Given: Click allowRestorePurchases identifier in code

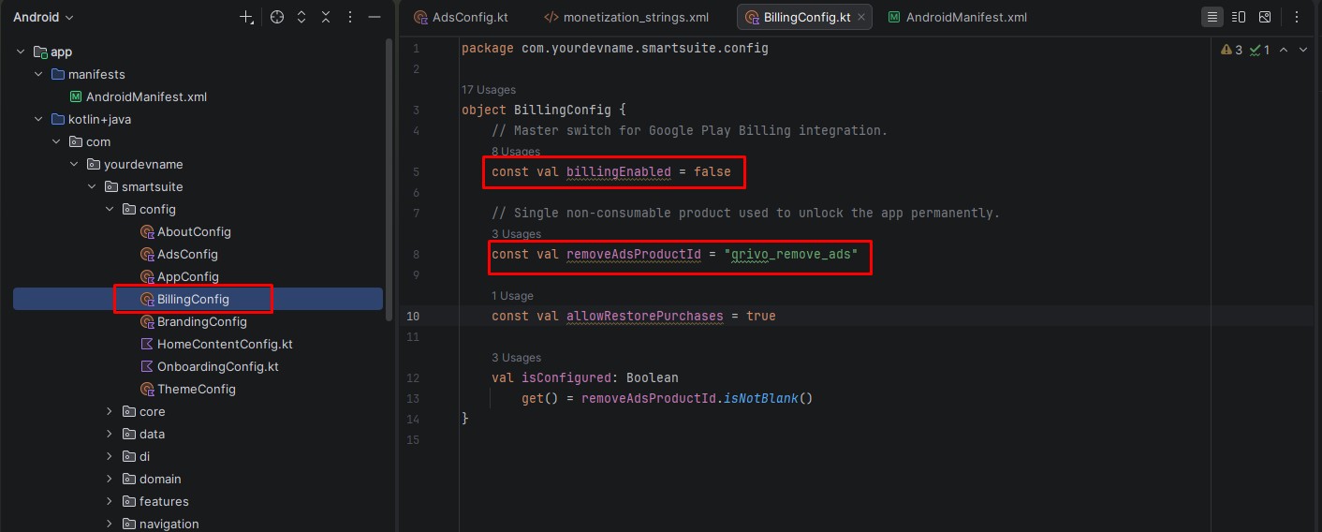Looking at the screenshot, I should tap(645, 317).
